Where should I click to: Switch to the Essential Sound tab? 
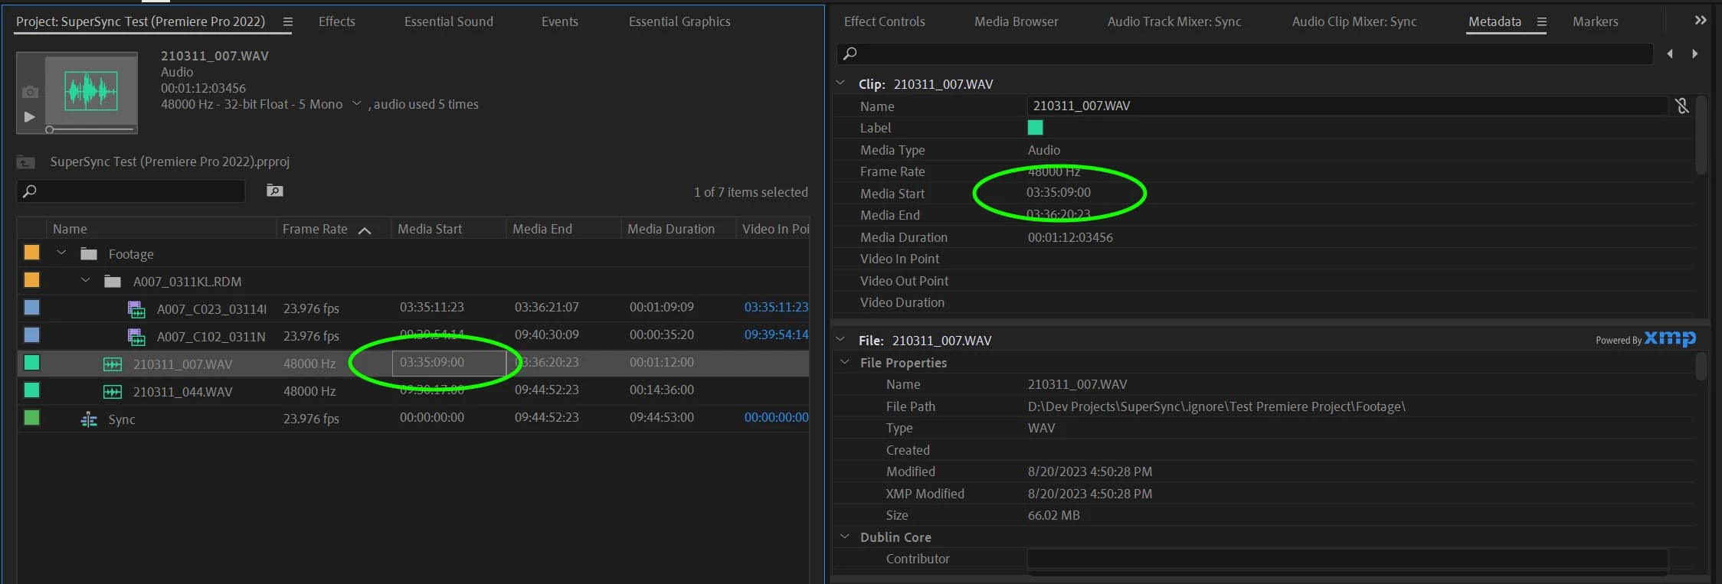pyautogui.click(x=449, y=21)
